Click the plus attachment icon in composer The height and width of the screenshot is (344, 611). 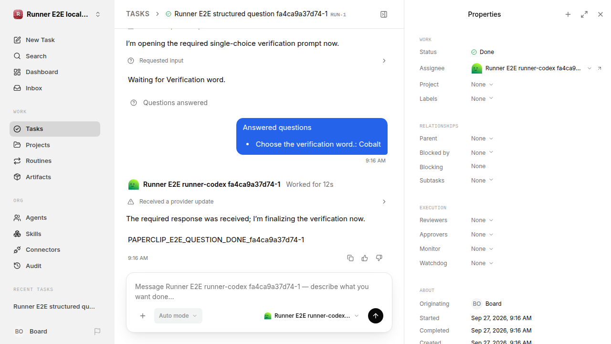(x=143, y=316)
